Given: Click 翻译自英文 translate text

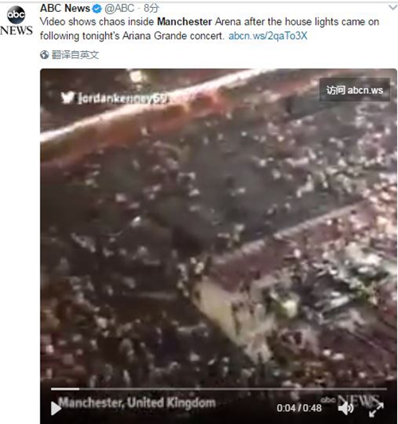Looking at the screenshot, I should (x=75, y=55).
